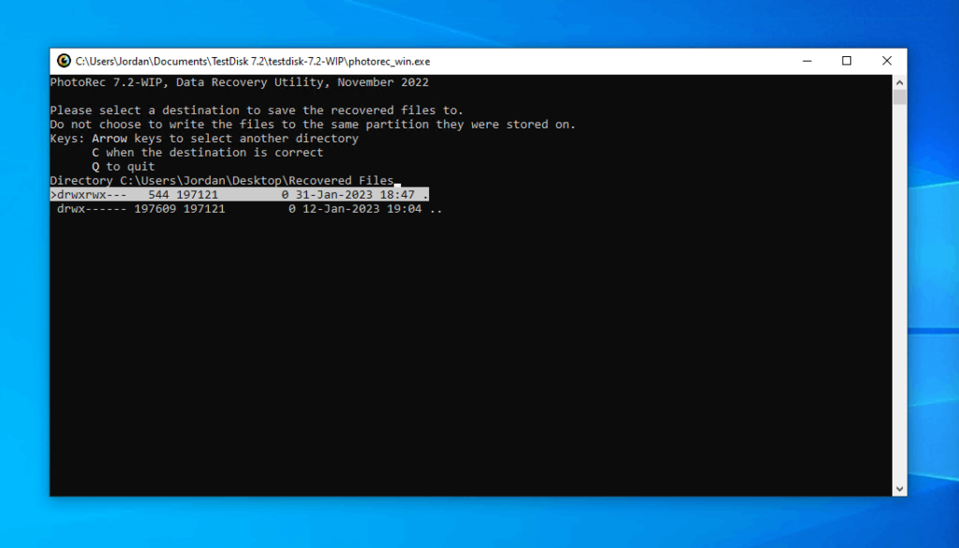
Task: Click the scrollbar up arrow icon
Action: pyautogui.click(x=899, y=81)
